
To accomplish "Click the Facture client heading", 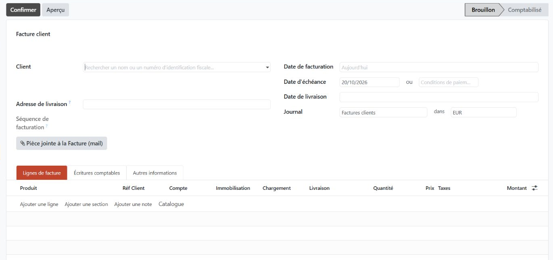I will tap(33, 34).
